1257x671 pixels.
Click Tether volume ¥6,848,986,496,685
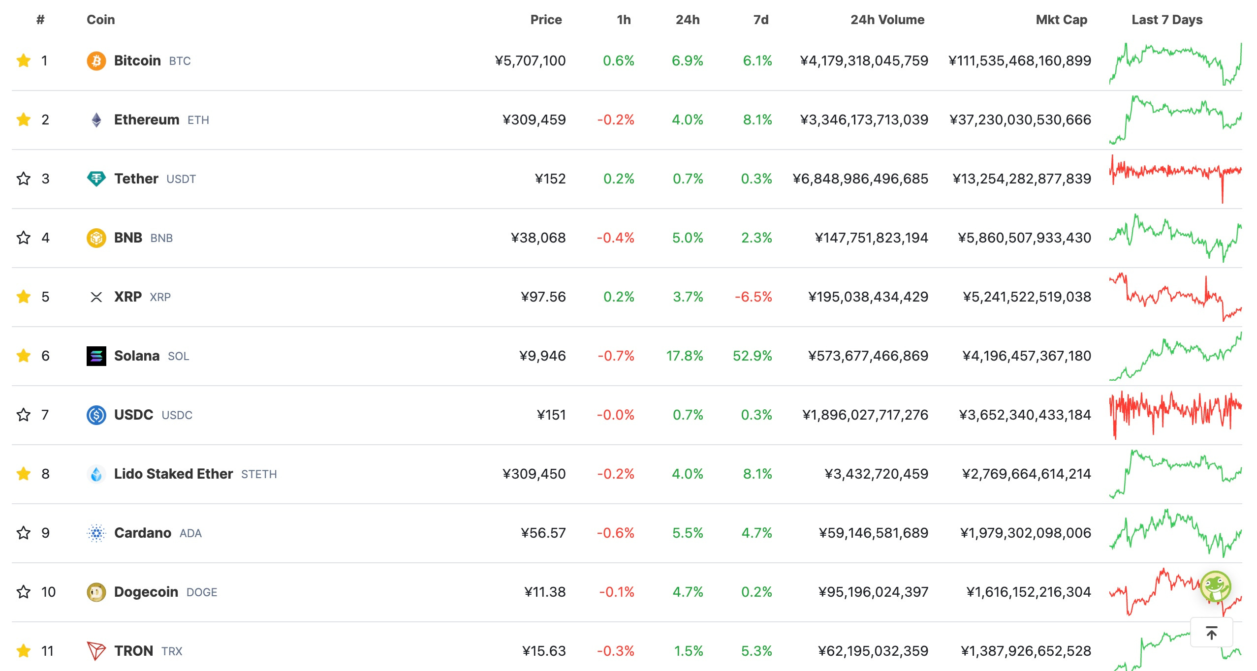click(860, 179)
